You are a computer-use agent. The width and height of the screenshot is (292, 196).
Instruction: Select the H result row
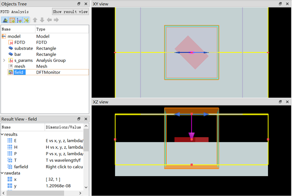[x=42, y=147]
